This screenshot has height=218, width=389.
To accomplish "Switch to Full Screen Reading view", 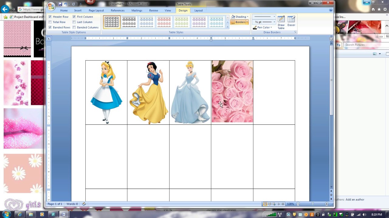I will (x=270, y=204).
